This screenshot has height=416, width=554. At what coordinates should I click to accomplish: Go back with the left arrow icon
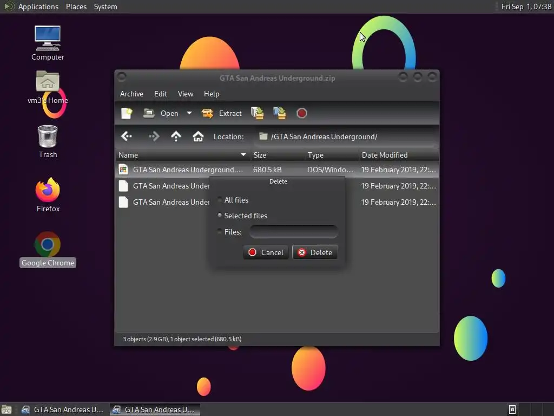pyautogui.click(x=127, y=136)
